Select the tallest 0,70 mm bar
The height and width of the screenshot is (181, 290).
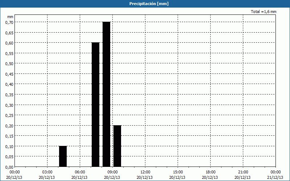tap(107, 94)
